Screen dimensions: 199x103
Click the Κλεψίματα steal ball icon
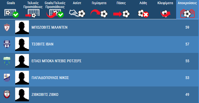tap(165, 14)
